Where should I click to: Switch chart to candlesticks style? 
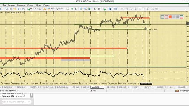click(72, 9)
